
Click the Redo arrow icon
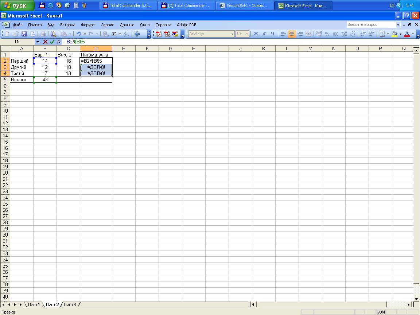tap(91, 34)
